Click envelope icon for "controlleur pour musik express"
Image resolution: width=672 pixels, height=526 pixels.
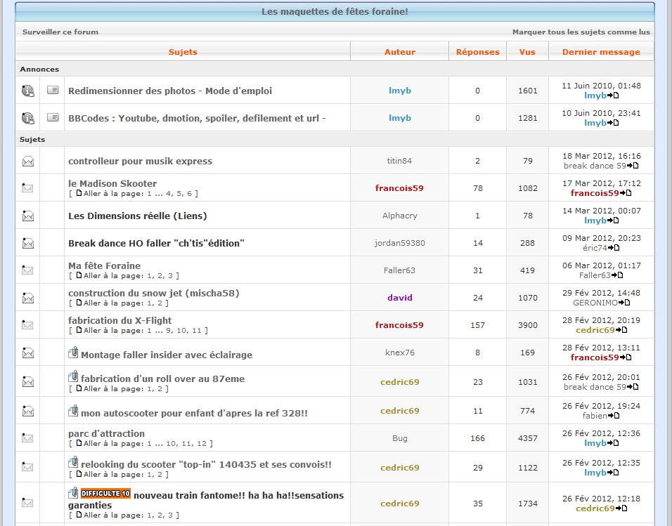click(x=28, y=161)
